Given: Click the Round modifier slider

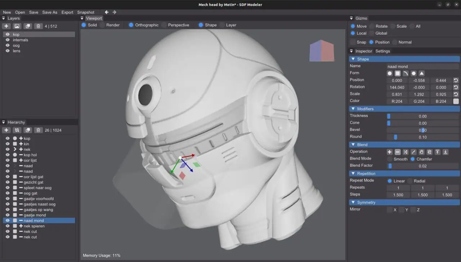Looking at the screenshot, I should (422, 137).
